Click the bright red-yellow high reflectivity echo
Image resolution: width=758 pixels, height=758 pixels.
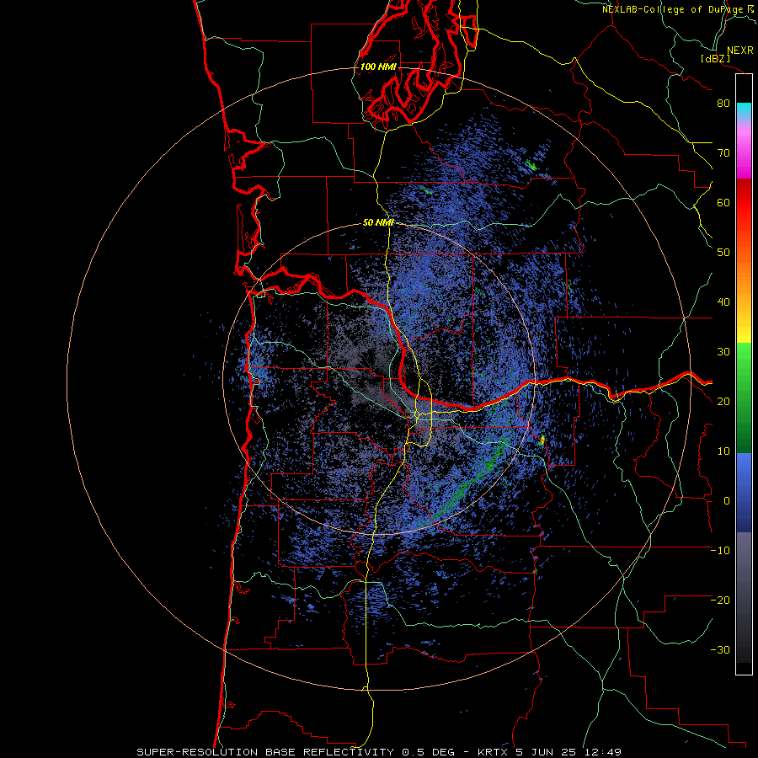(542, 440)
